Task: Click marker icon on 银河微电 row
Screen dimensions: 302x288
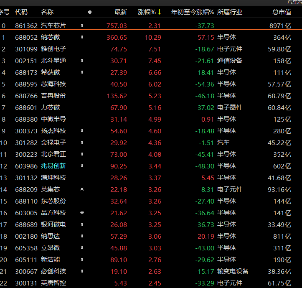Action: tap(82, 224)
